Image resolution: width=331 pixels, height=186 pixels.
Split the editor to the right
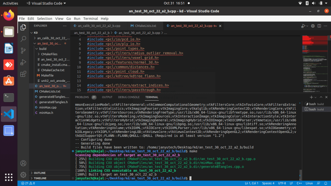320,26
